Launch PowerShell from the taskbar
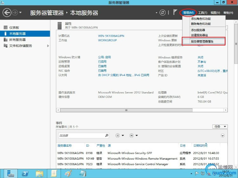Image resolution: width=238 pixels, height=178 pixels. [x=25, y=174]
